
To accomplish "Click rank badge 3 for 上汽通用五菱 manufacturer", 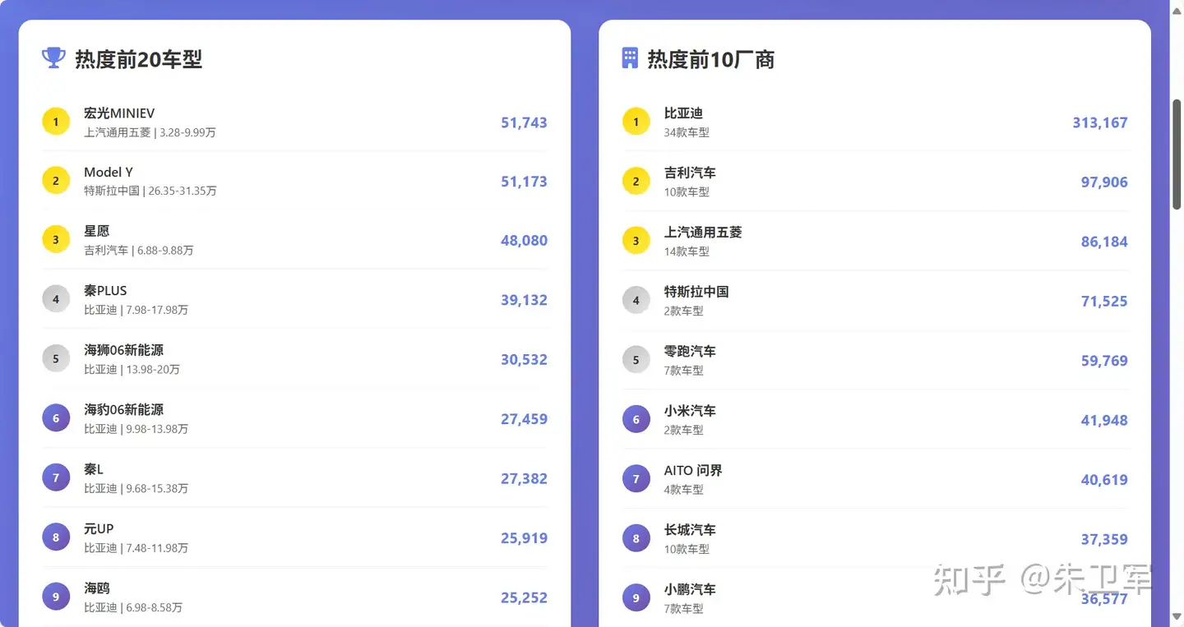I will click(636, 242).
